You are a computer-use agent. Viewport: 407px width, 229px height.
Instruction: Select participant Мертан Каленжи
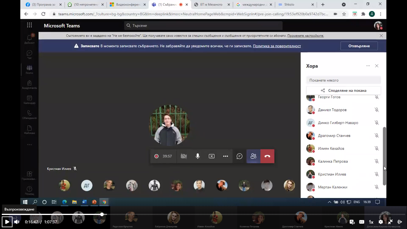tap(344, 187)
